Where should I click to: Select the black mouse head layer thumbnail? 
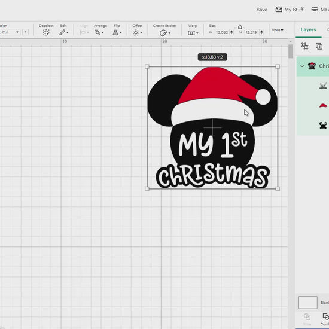point(323,125)
